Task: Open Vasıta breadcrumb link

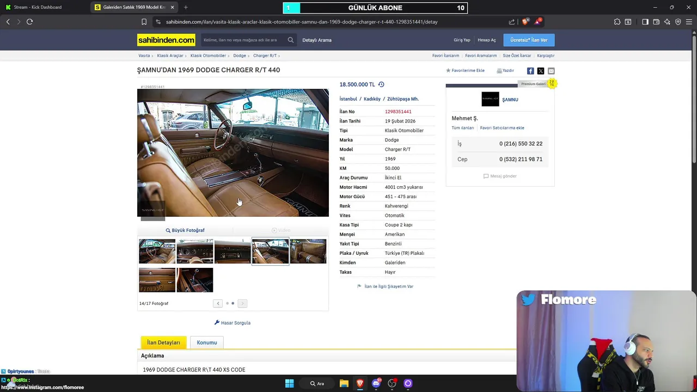Action: point(144,56)
